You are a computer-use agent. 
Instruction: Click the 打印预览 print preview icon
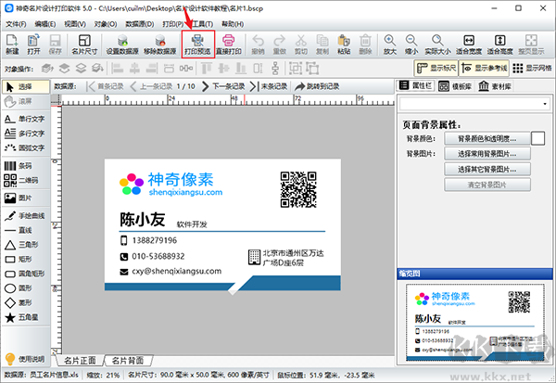pyautogui.click(x=198, y=45)
